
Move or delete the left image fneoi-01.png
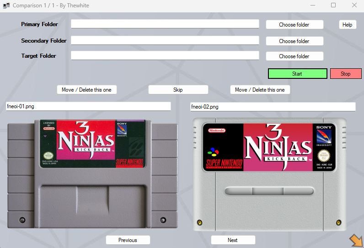coord(86,90)
